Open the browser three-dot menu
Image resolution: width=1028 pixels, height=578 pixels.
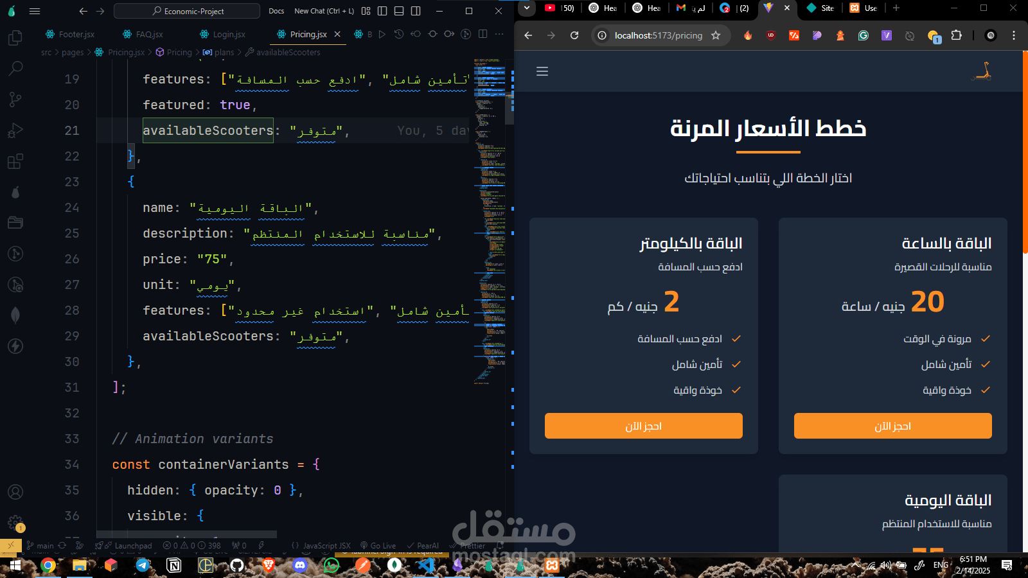pos(1014,35)
